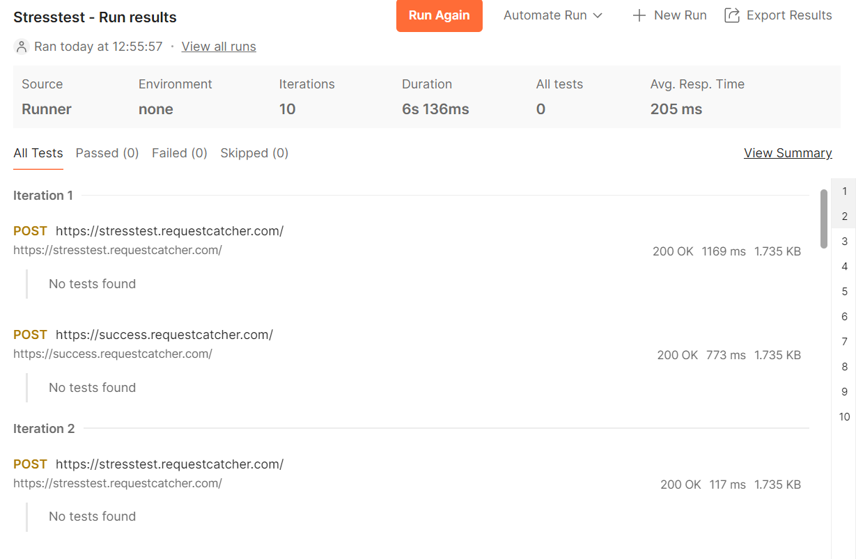Click the plus icon for New Run

[x=639, y=15]
